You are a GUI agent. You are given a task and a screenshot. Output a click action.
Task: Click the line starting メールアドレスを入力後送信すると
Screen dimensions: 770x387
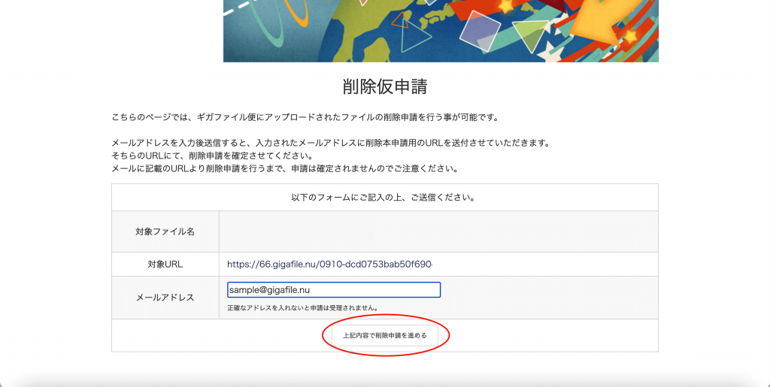[x=332, y=144]
